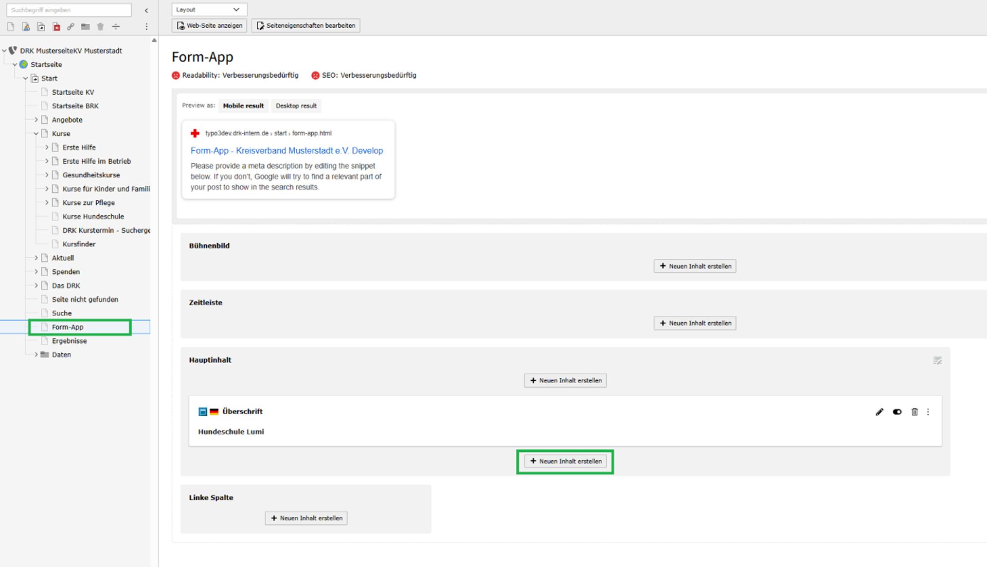Image resolution: width=987 pixels, height=567 pixels.
Task: Click the backend user section page icon
Action: click(26, 27)
